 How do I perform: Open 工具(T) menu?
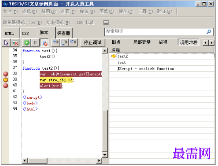145,12
